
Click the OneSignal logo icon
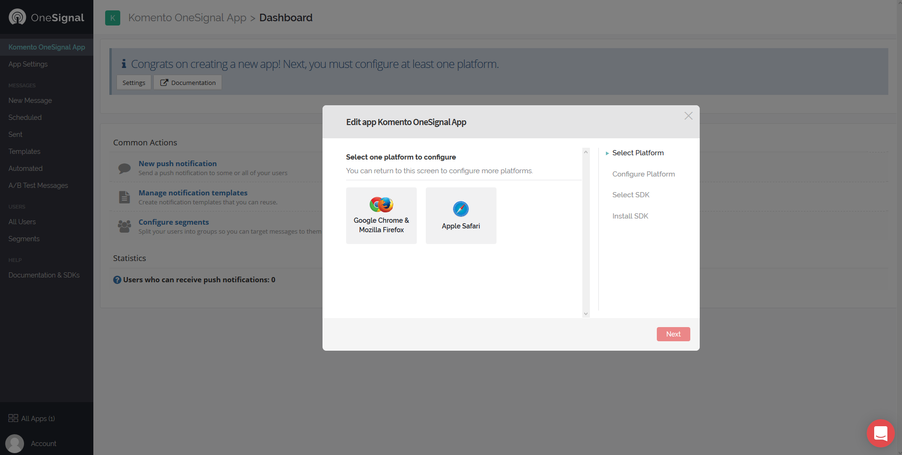pyautogui.click(x=17, y=17)
